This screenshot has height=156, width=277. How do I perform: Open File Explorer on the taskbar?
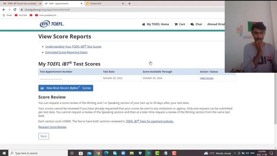coord(132,153)
